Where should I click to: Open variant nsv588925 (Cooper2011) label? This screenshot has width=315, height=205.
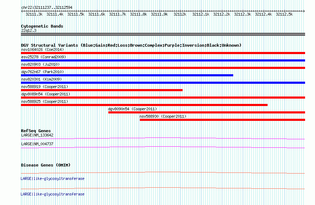click(x=45, y=101)
